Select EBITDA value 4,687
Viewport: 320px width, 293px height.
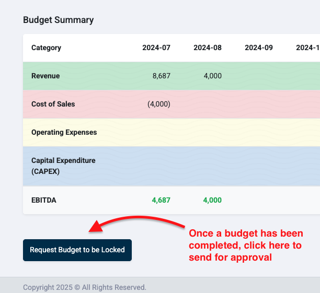pos(161,200)
